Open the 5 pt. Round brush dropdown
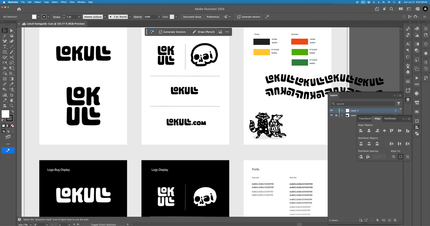430x226 pixels. pos(130,17)
